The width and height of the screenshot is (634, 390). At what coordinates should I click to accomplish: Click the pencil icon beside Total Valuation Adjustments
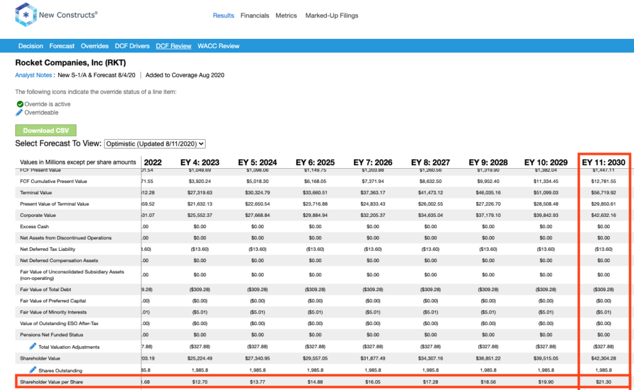point(33,347)
